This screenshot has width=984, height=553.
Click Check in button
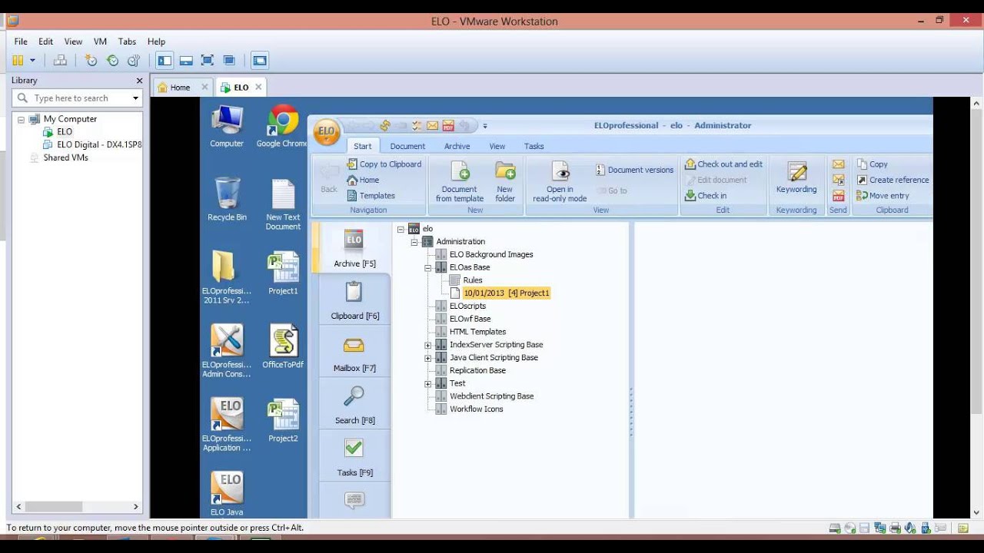[x=706, y=196]
